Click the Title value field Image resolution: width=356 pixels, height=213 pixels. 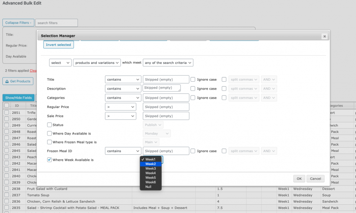166,79
